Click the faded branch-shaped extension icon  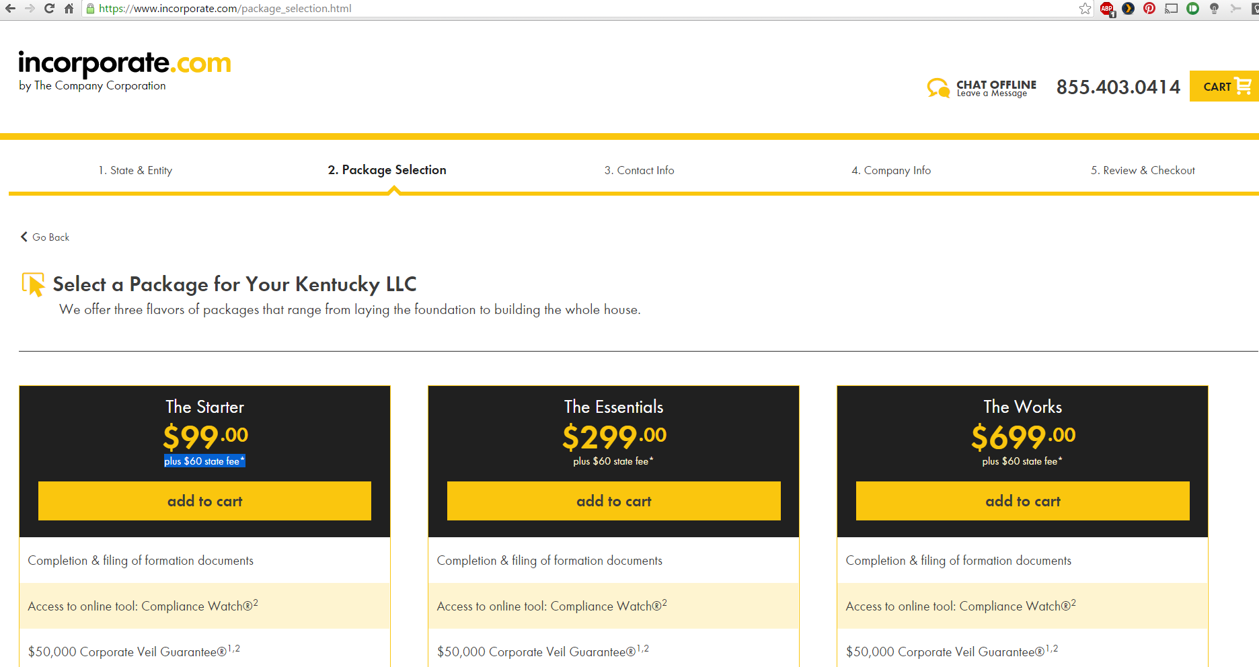1235,9
